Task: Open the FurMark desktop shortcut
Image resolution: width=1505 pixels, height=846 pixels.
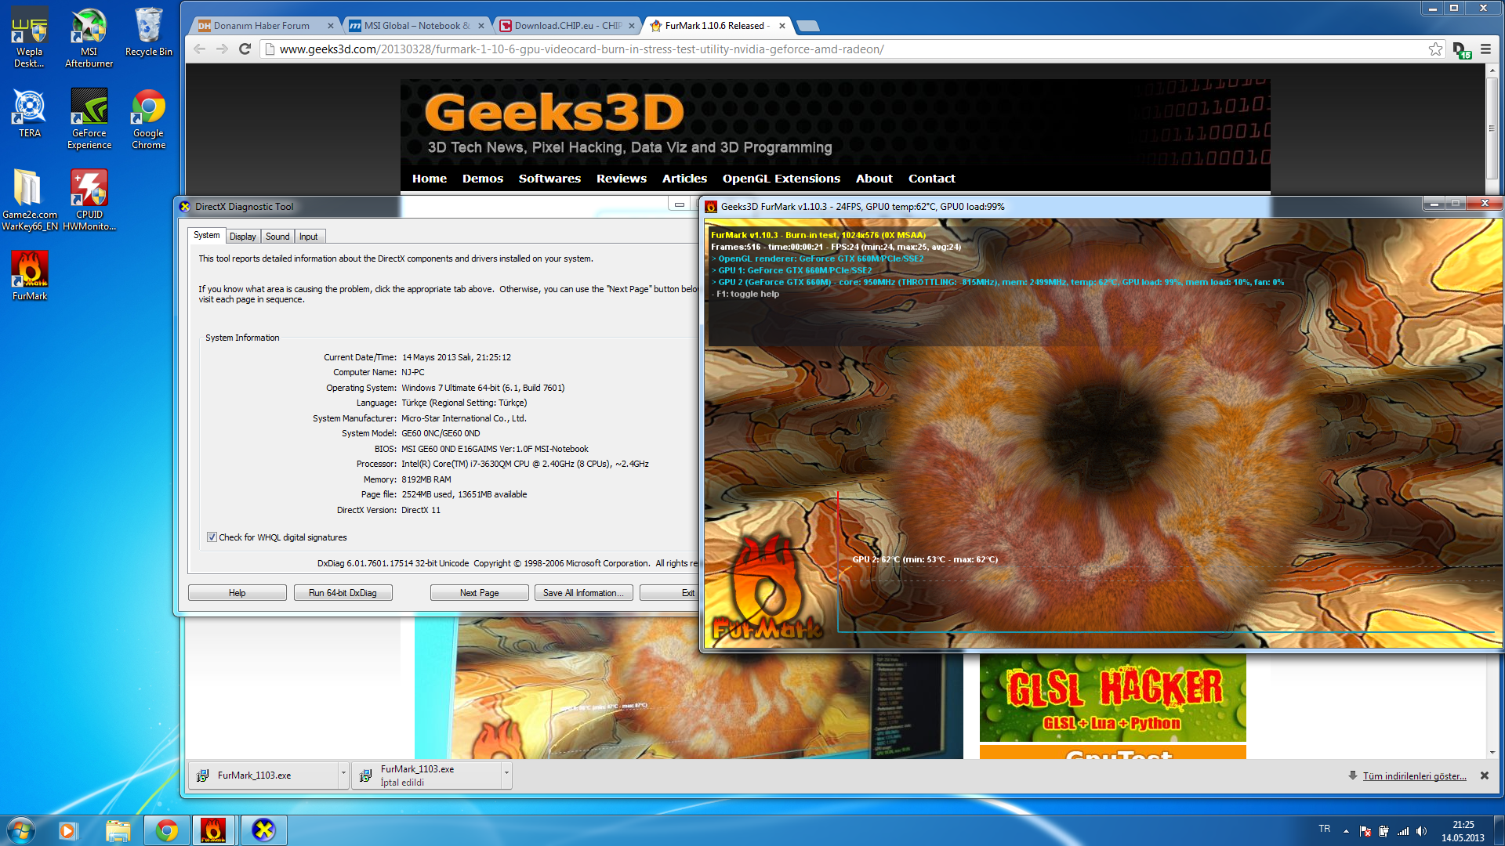Action: pyautogui.click(x=29, y=276)
